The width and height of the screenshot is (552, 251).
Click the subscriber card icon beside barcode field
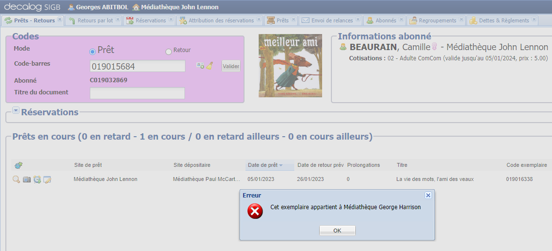click(200, 66)
